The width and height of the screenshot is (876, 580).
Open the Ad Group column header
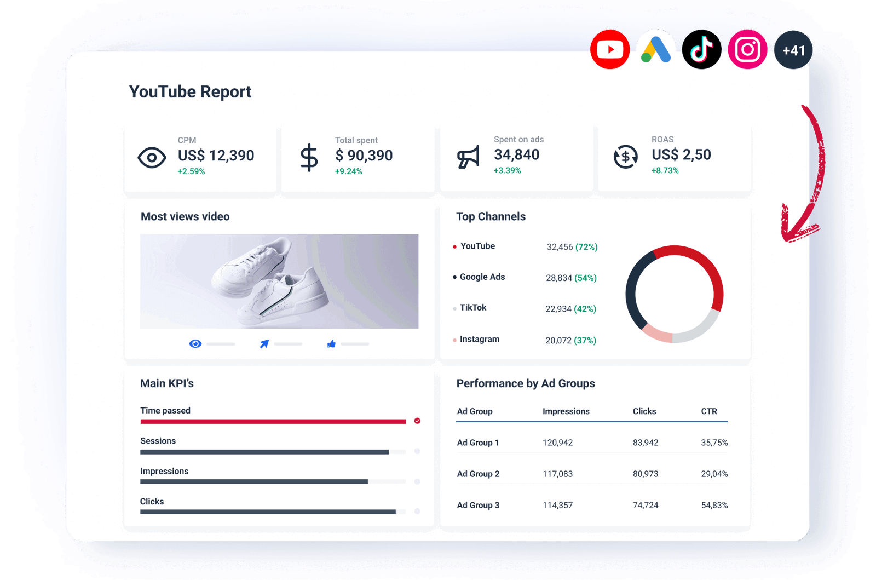coord(475,411)
